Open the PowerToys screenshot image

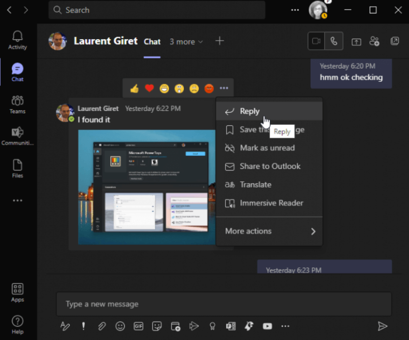[147, 187]
